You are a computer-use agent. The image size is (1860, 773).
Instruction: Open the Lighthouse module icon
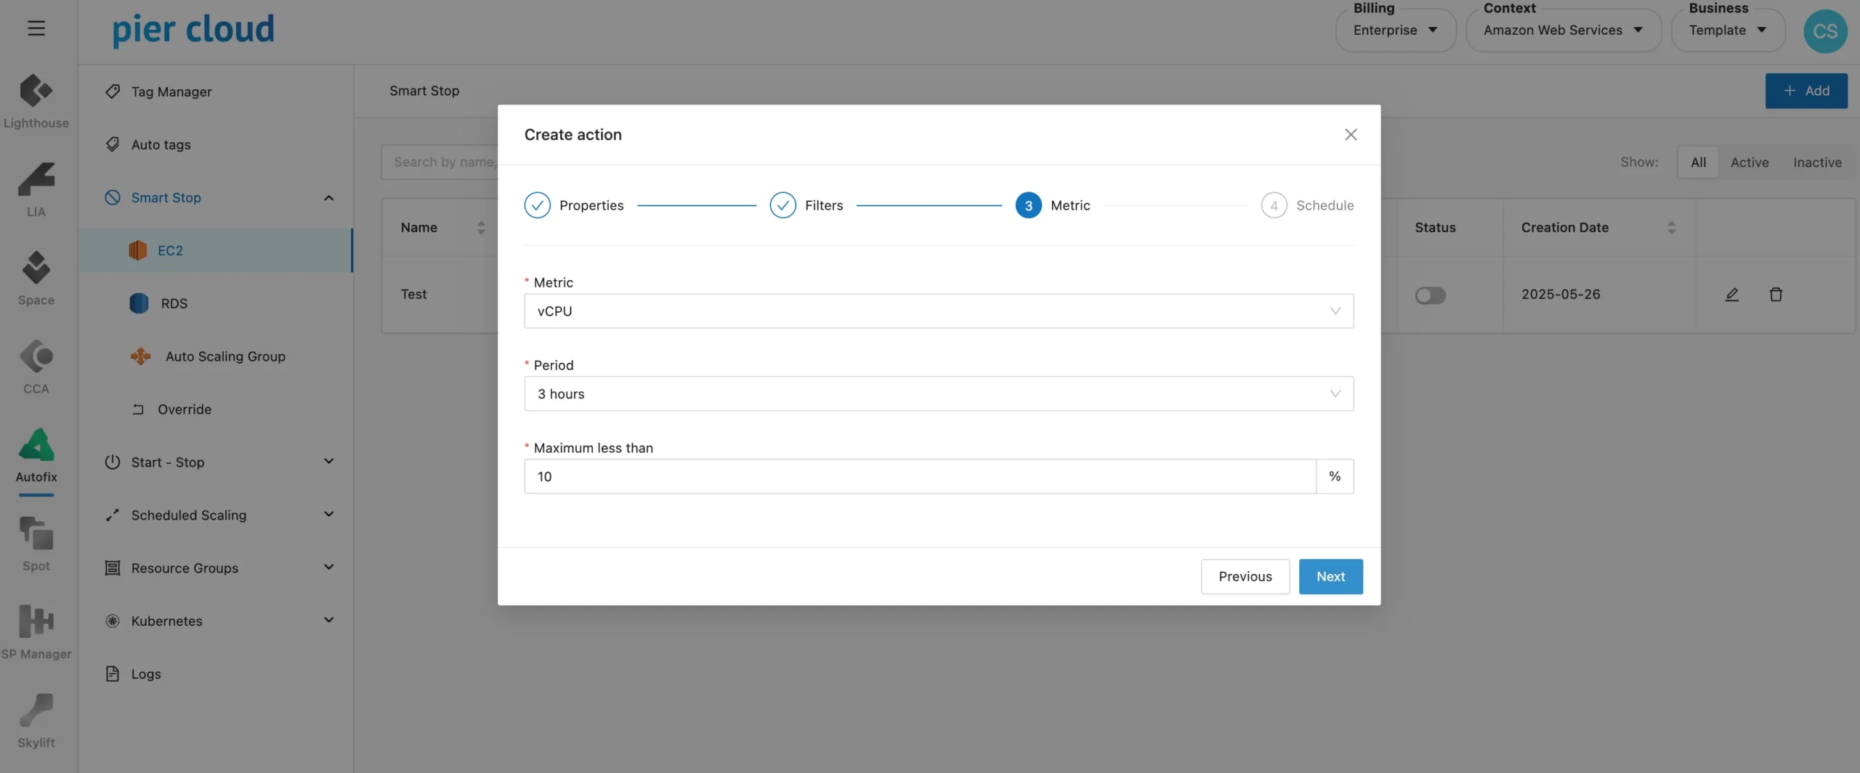coord(36,91)
